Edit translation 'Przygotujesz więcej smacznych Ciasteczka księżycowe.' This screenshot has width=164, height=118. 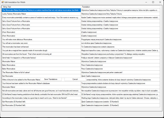[120, 40]
